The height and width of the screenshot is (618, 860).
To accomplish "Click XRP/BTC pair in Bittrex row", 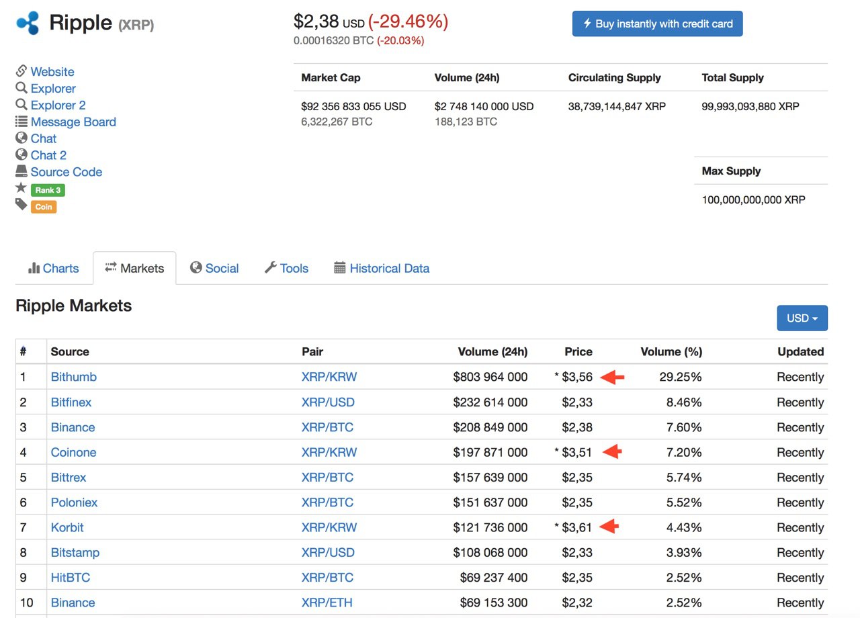I will point(327,478).
